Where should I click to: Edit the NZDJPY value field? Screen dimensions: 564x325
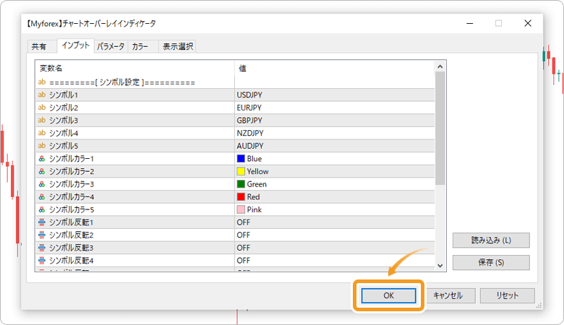pyautogui.click(x=335, y=133)
